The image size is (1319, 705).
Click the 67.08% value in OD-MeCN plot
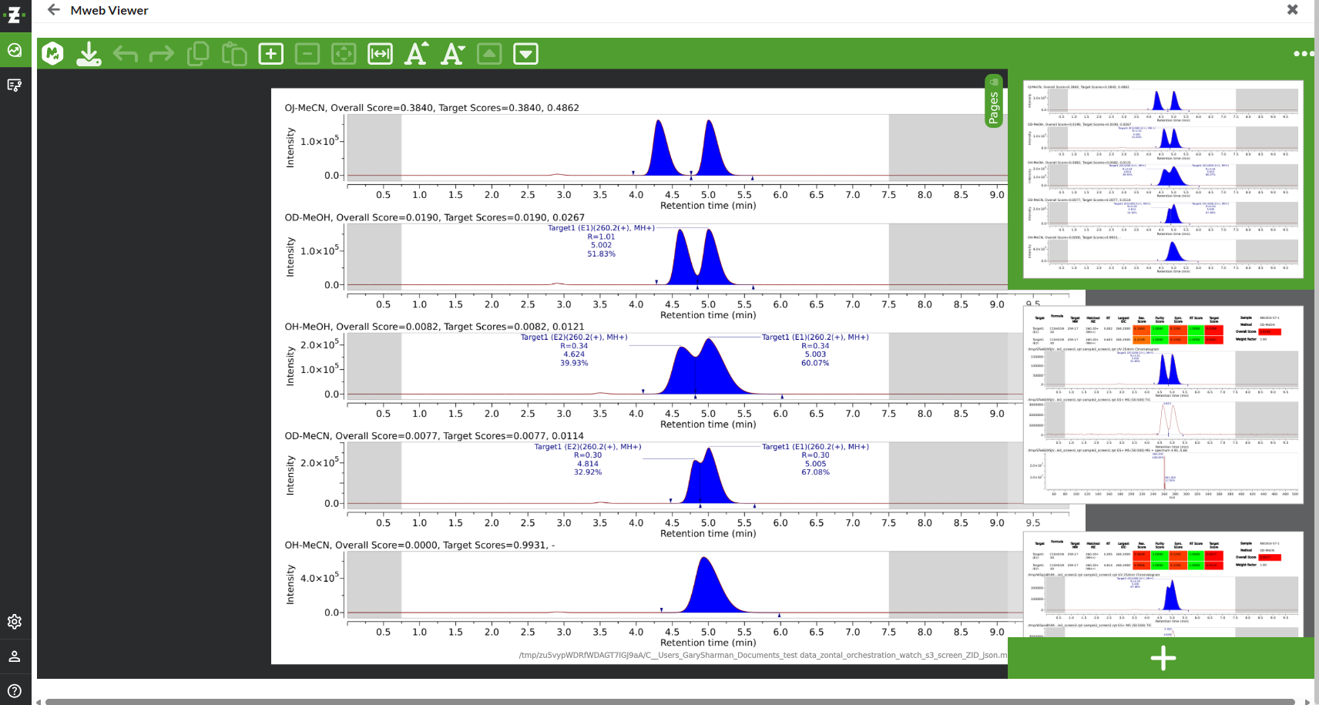point(815,472)
